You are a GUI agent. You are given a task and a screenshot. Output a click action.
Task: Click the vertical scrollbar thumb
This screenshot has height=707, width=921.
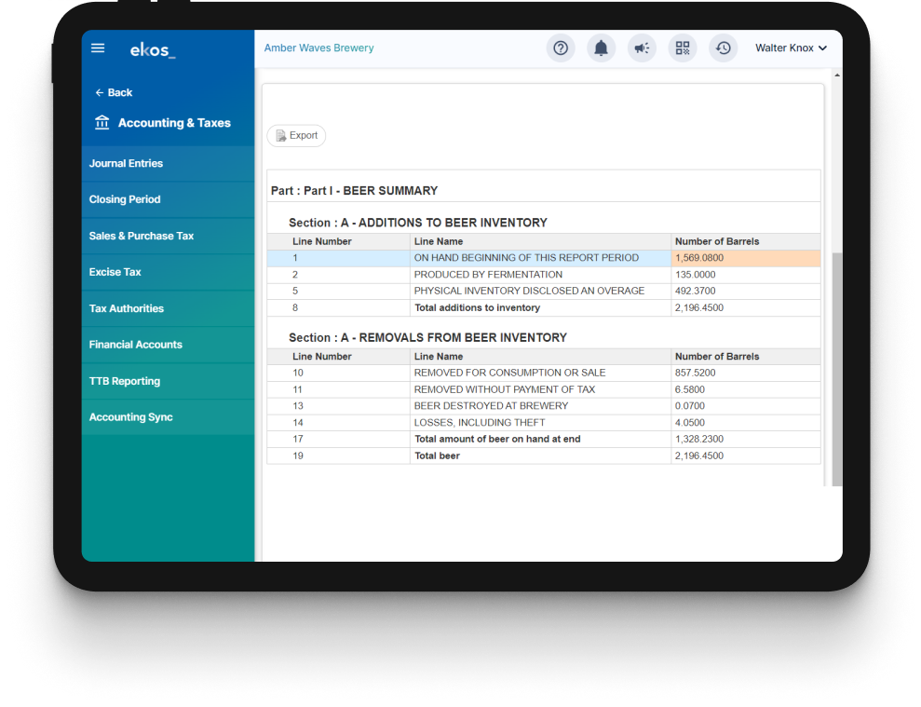pyautogui.click(x=837, y=369)
